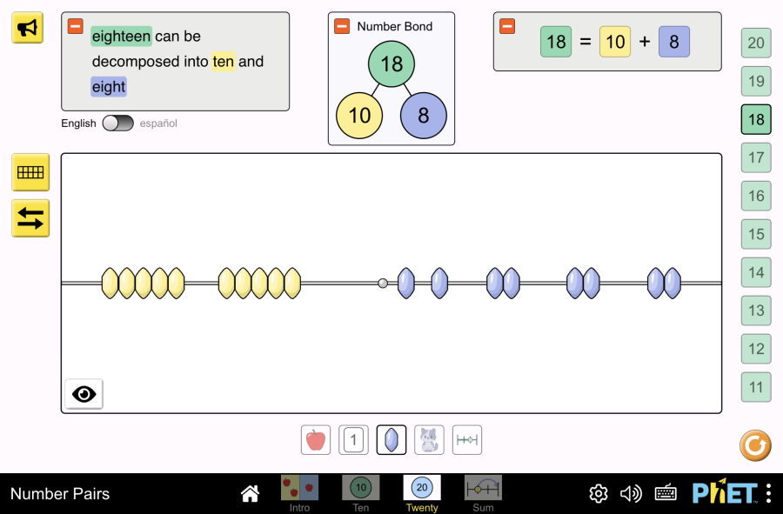
Task: Toggle language switch between English and español
Action: pos(117,123)
